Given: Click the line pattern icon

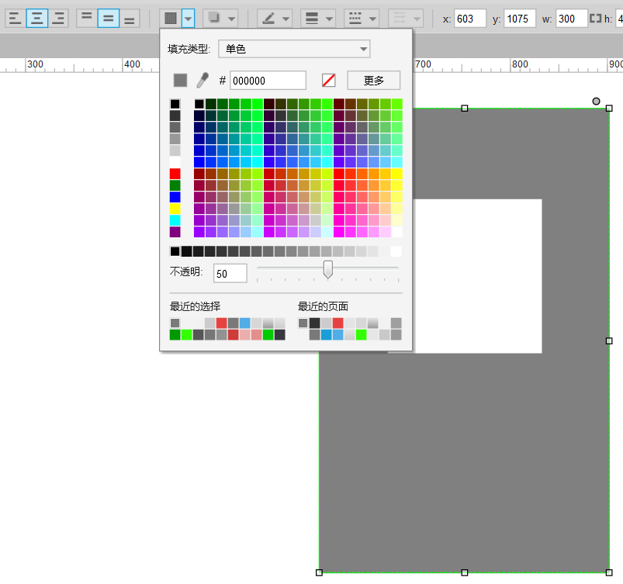Looking at the screenshot, I should click(x=355, y=18).
